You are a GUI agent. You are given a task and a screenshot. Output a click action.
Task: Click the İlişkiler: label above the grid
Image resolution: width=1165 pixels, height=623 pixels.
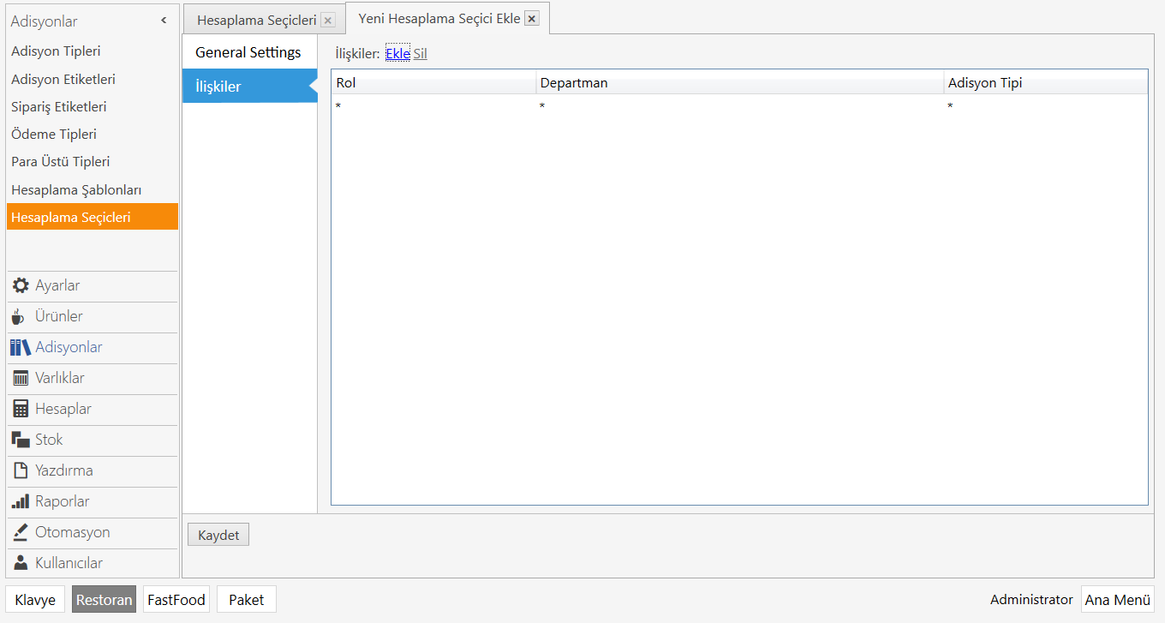tap(357, 53)
